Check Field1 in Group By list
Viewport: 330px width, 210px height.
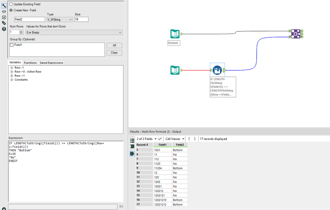12,45
